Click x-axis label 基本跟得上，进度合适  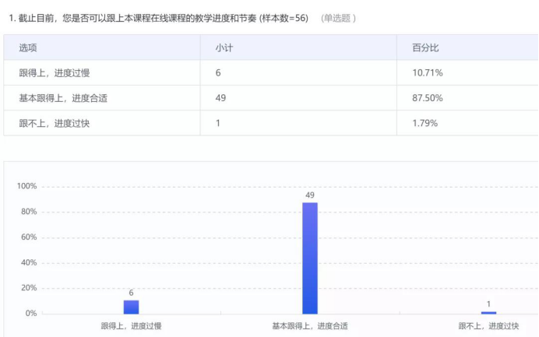tap(310, 326)
